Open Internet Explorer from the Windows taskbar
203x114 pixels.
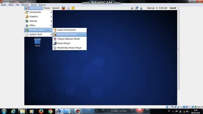coord(13,111)
